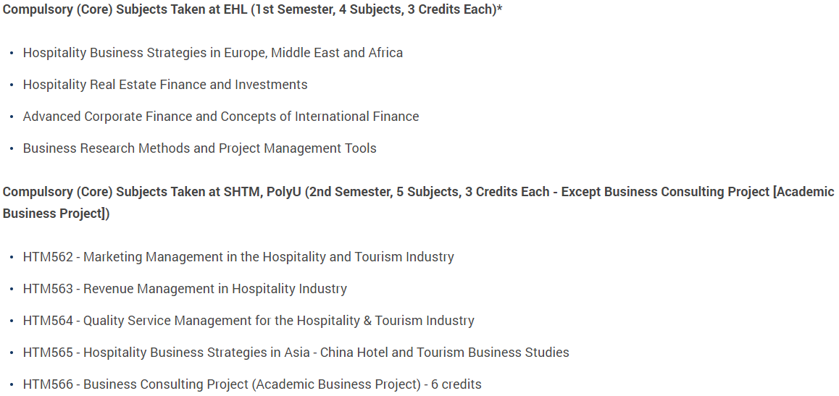Select HTM566 Business Consulting Project item
The height and width of the screenshot is (396, 839).
click(252, 384)
